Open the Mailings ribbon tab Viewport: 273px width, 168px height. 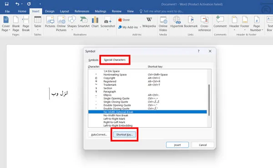101,11
